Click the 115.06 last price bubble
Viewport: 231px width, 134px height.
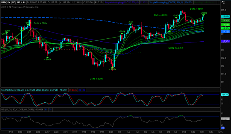click(225, 17)
